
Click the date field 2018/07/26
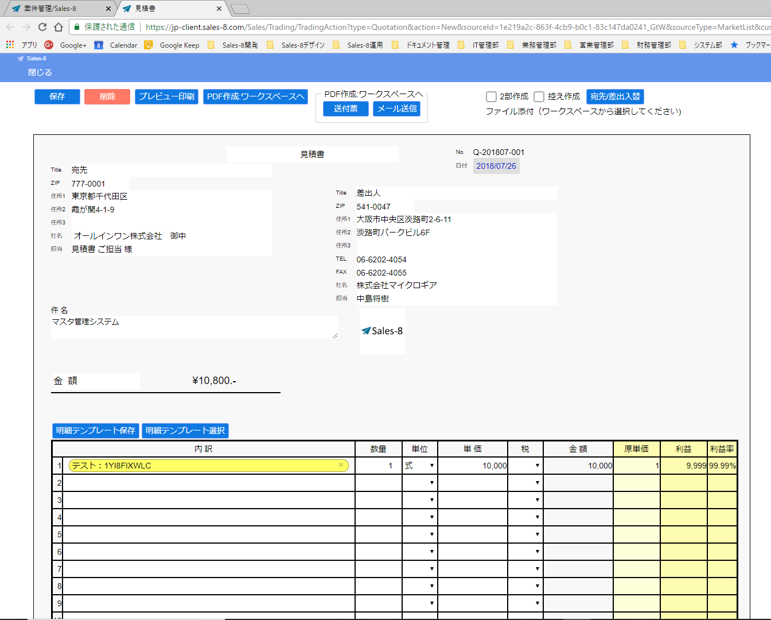(496, 166)
